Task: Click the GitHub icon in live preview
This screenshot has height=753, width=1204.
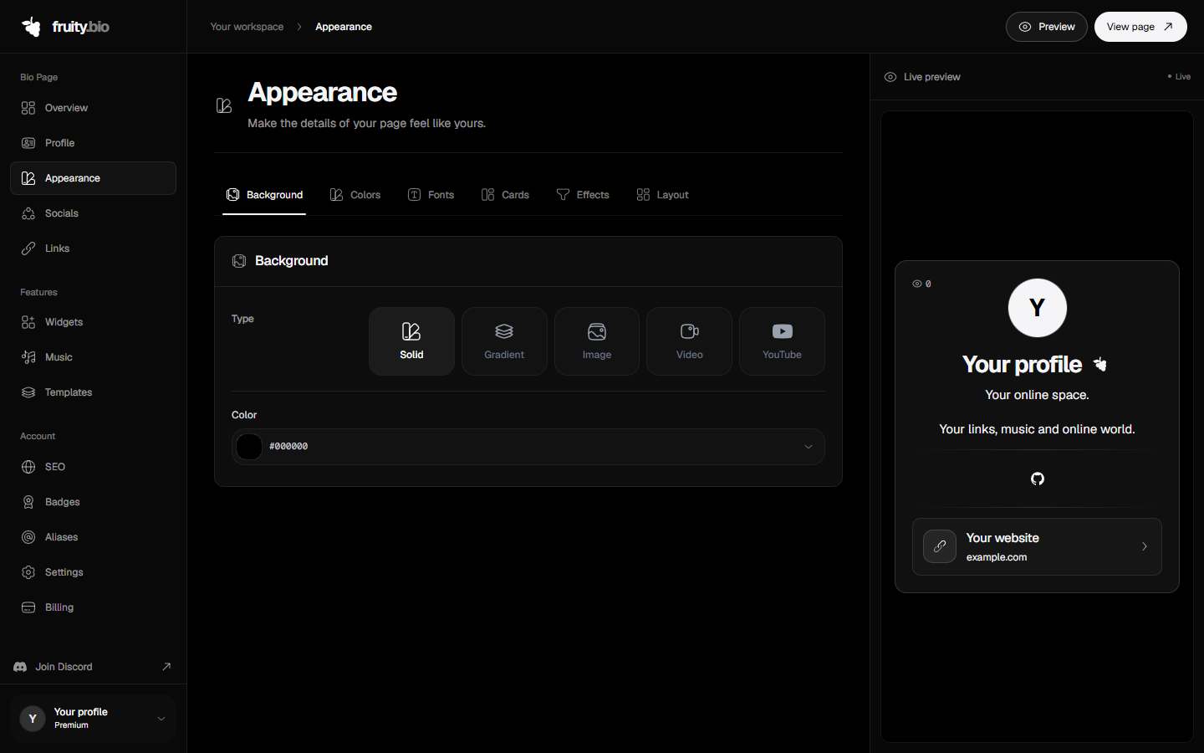Action: [x=1038, y=479]
